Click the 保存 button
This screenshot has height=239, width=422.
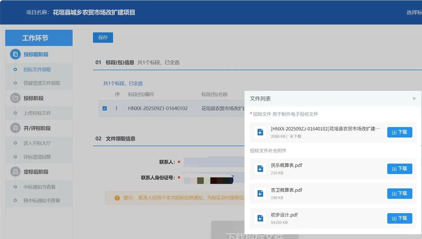103,37
